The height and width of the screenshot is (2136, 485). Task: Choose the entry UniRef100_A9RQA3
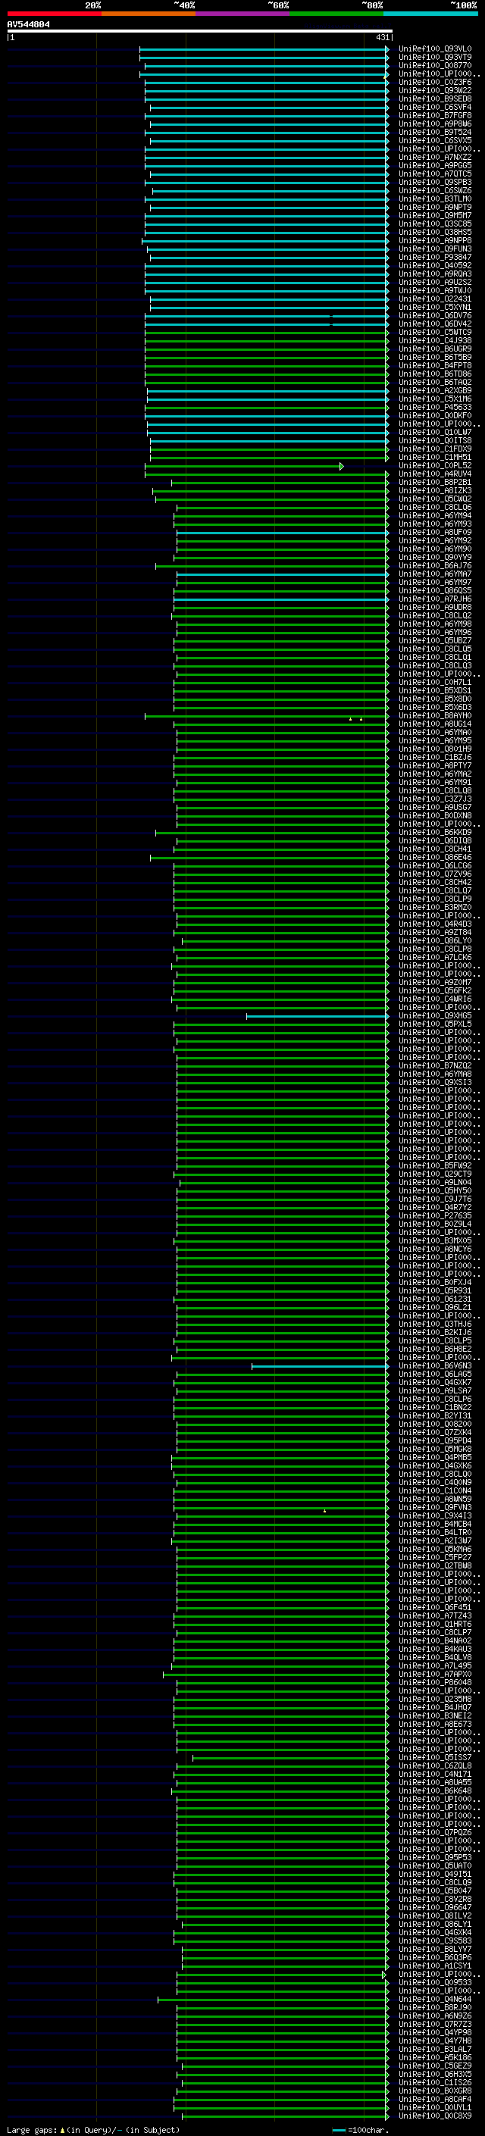(434, 274)
